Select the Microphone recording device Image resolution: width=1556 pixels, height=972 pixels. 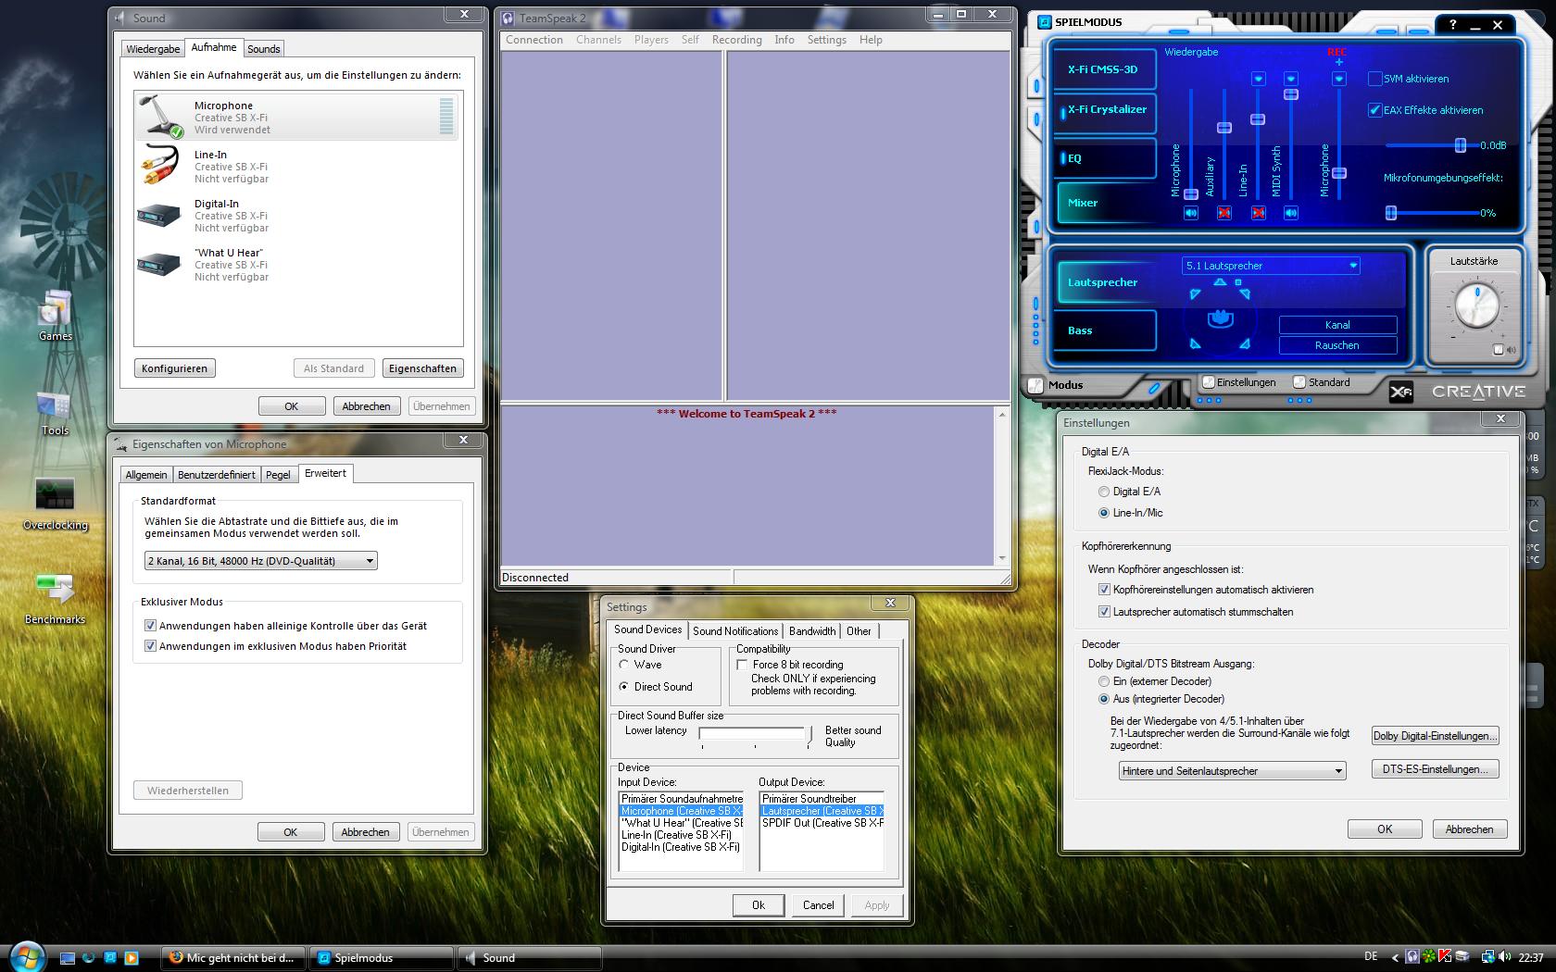[x=297, y=117]
